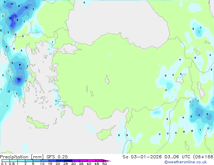The height and width of the screenshot is (165, 214).
Task: Click legend label '50'
Action: pyautogui.click(x=104, y=164)
